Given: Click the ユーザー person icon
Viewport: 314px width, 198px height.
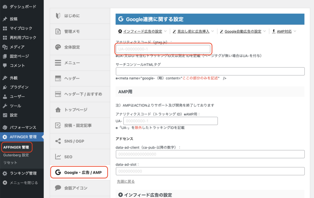Looking at the screenshot, I should [5, 97].
